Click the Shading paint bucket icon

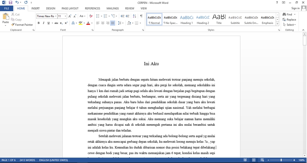129,23
